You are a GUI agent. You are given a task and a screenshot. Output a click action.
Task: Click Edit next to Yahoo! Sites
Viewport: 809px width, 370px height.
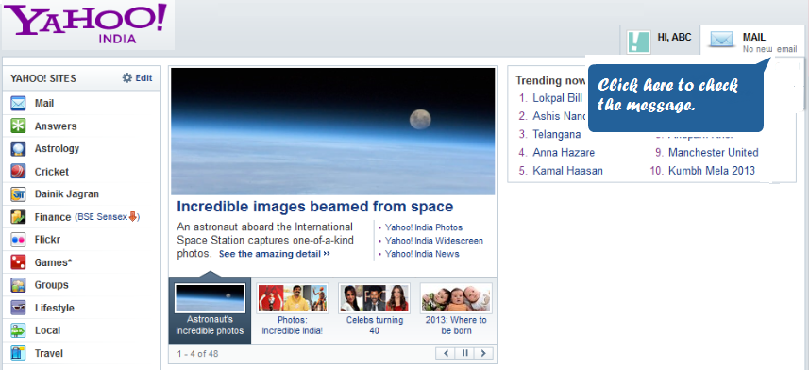(143, 78)
